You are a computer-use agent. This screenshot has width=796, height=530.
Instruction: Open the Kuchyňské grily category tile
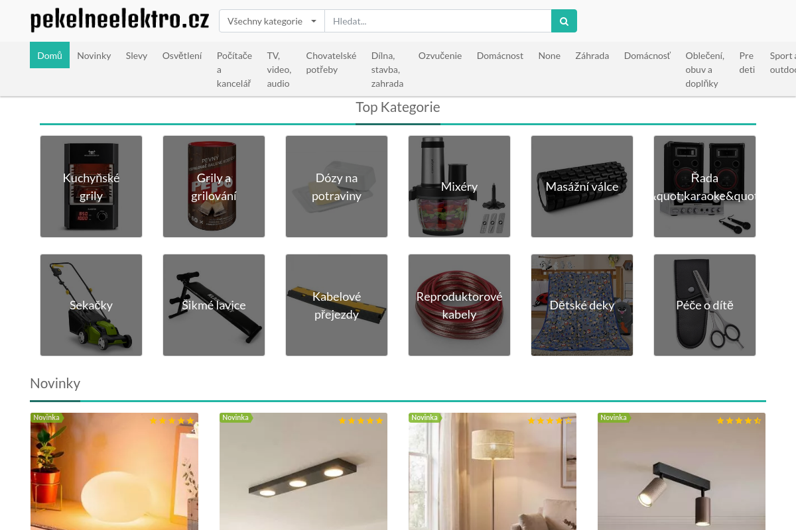pyautogui.click(x=91, y=187)
